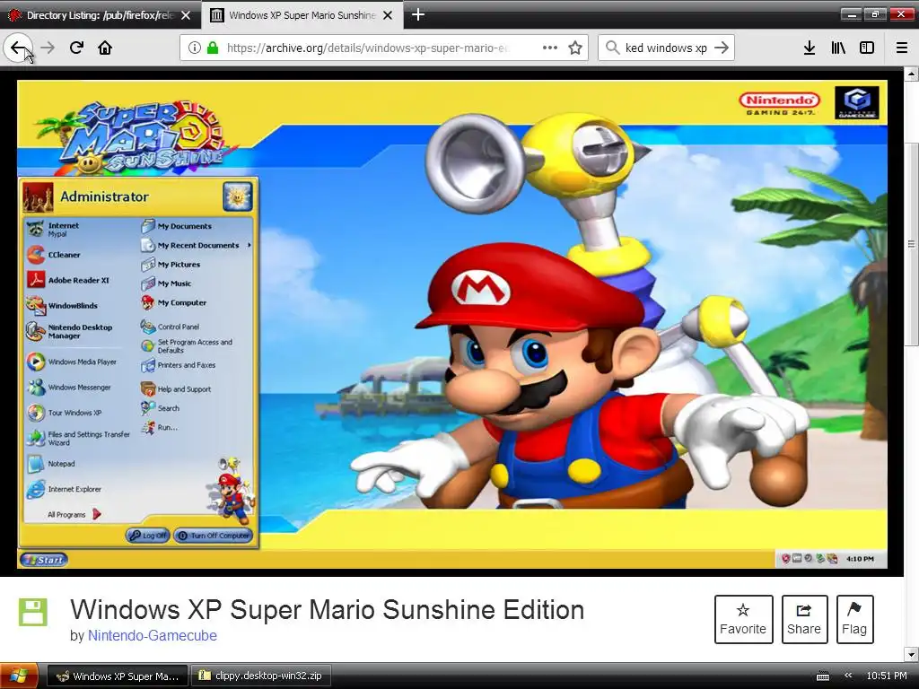Click the Internet Explorer entry in the image
This screenshot has width=919, height=689.
(x=64, y=489)
